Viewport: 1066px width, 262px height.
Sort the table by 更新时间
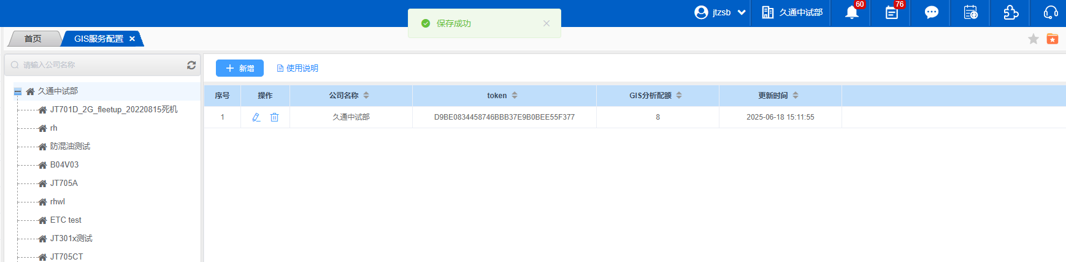tap(796, 96)
